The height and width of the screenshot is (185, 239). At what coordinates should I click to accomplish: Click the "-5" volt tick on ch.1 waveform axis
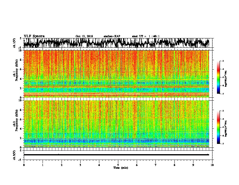pyautogui.click(x=20, y=48)
